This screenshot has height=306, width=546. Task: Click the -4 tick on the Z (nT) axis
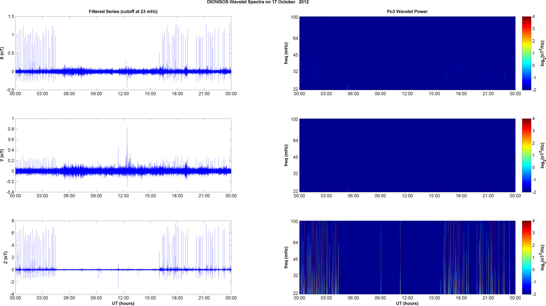point(12,294)
